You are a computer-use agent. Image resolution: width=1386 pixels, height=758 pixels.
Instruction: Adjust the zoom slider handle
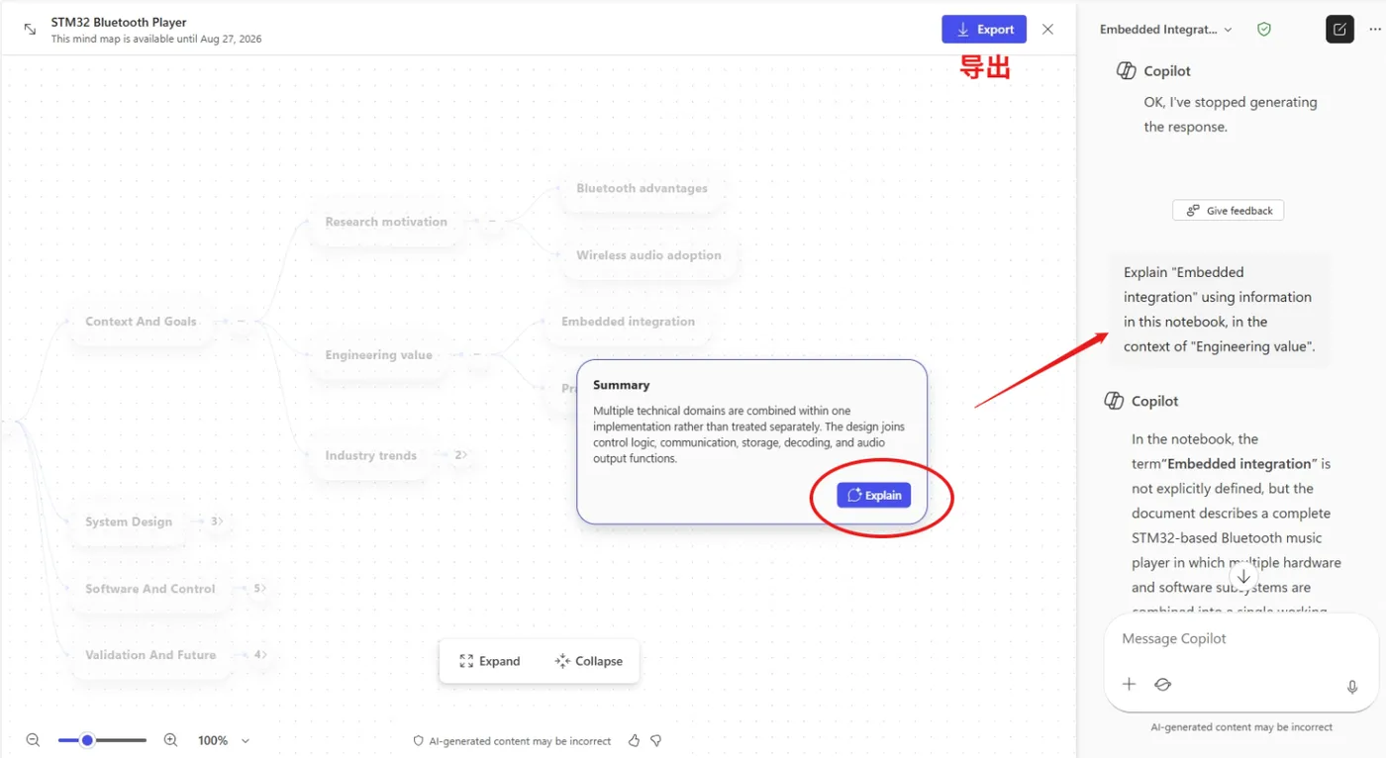pos(87,740)
